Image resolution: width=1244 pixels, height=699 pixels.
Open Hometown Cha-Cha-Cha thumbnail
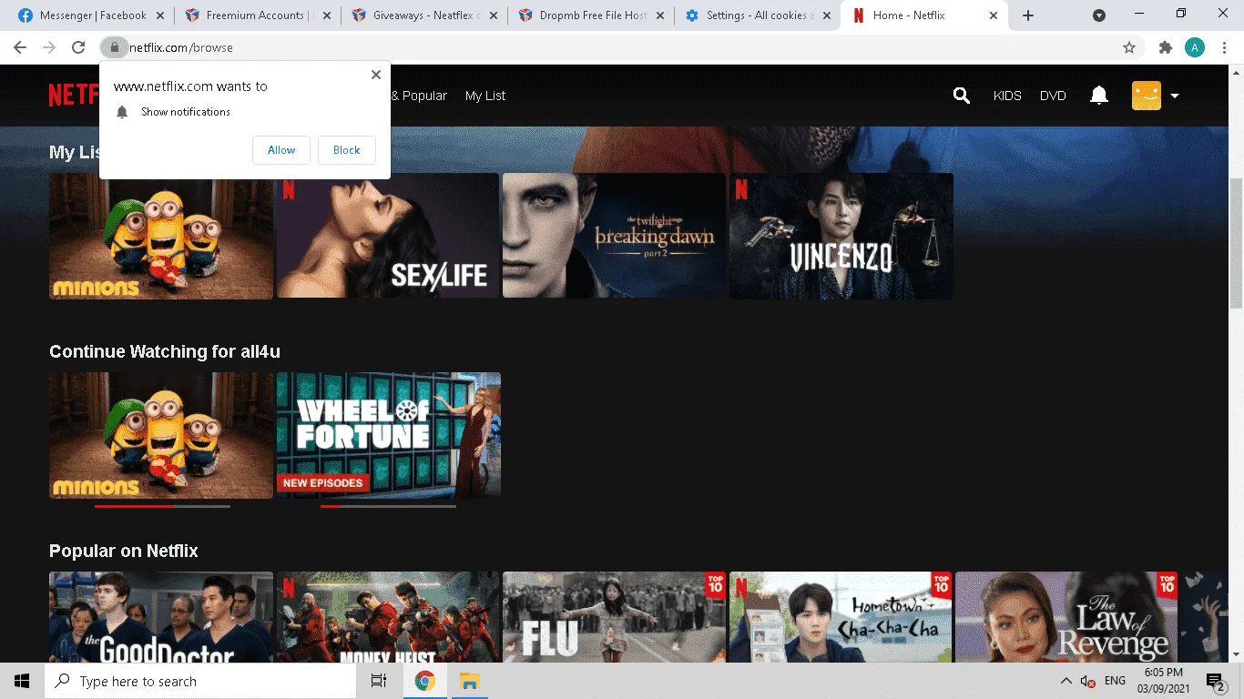(x=841, y=617)
